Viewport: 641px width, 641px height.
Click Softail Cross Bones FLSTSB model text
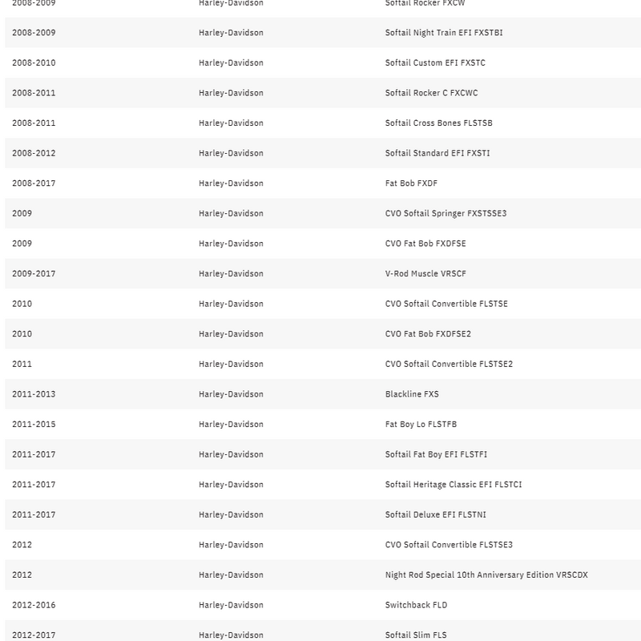[x=438, y=123]
